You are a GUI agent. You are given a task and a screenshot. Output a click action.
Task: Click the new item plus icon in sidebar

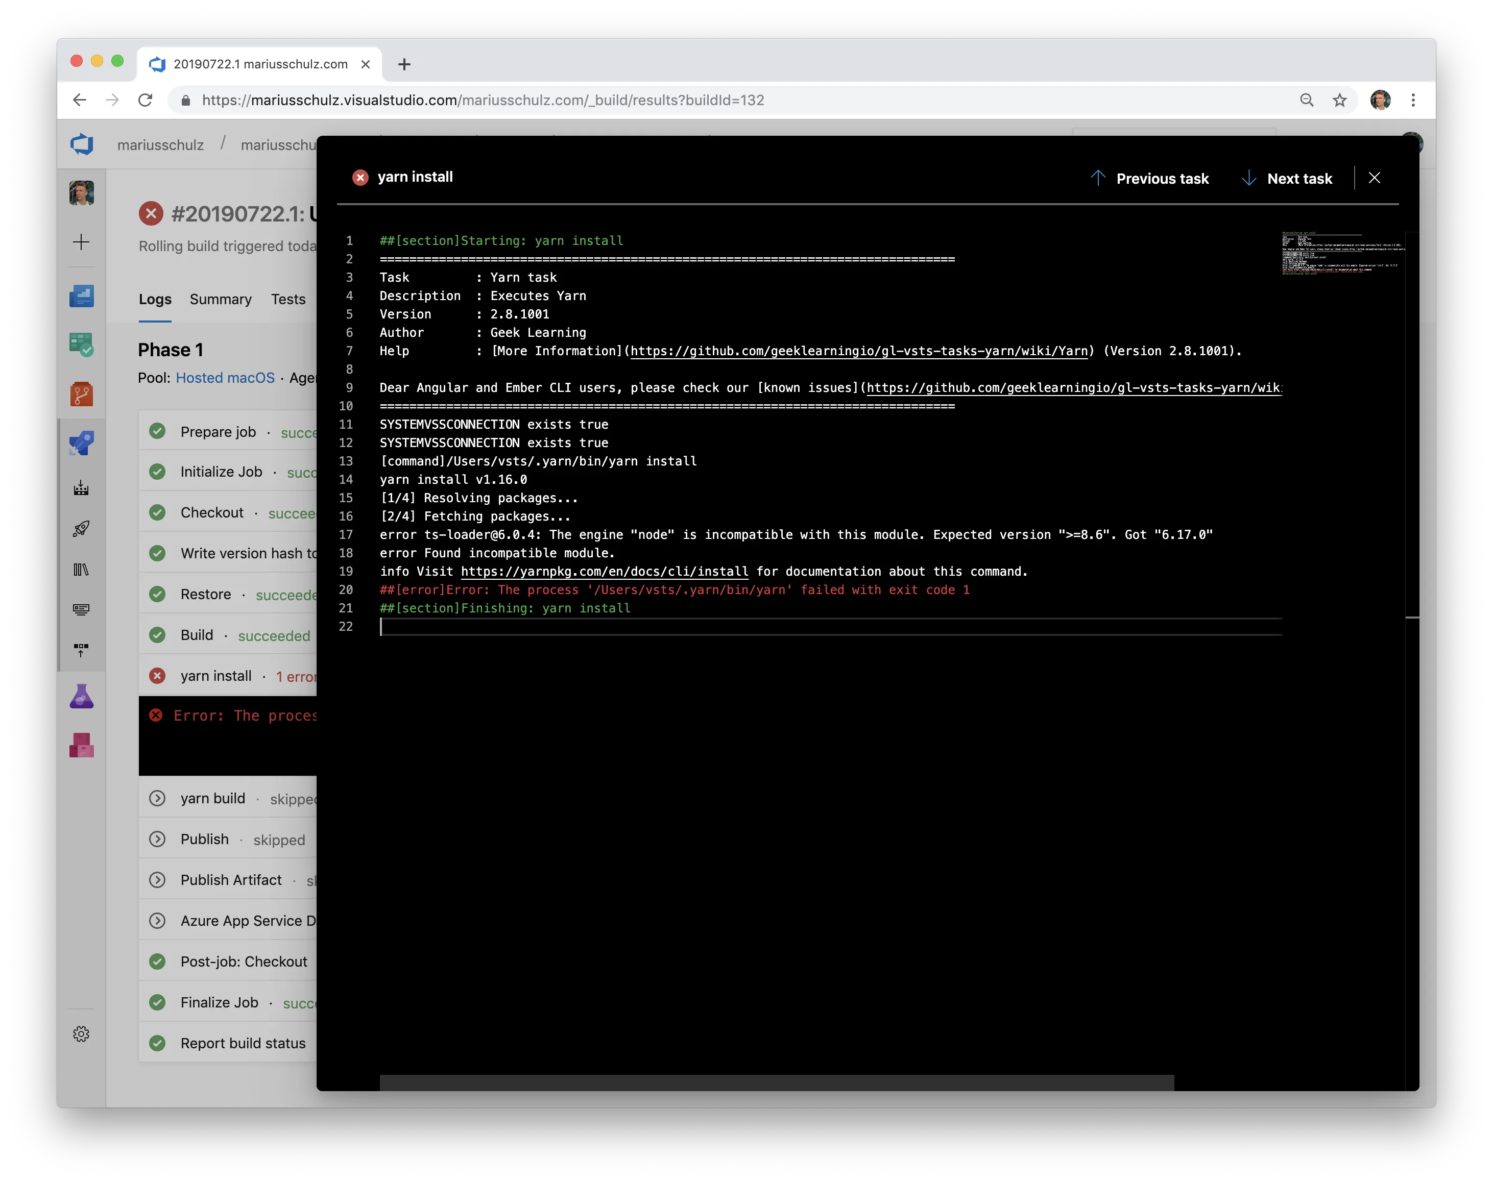coord(82,241)
